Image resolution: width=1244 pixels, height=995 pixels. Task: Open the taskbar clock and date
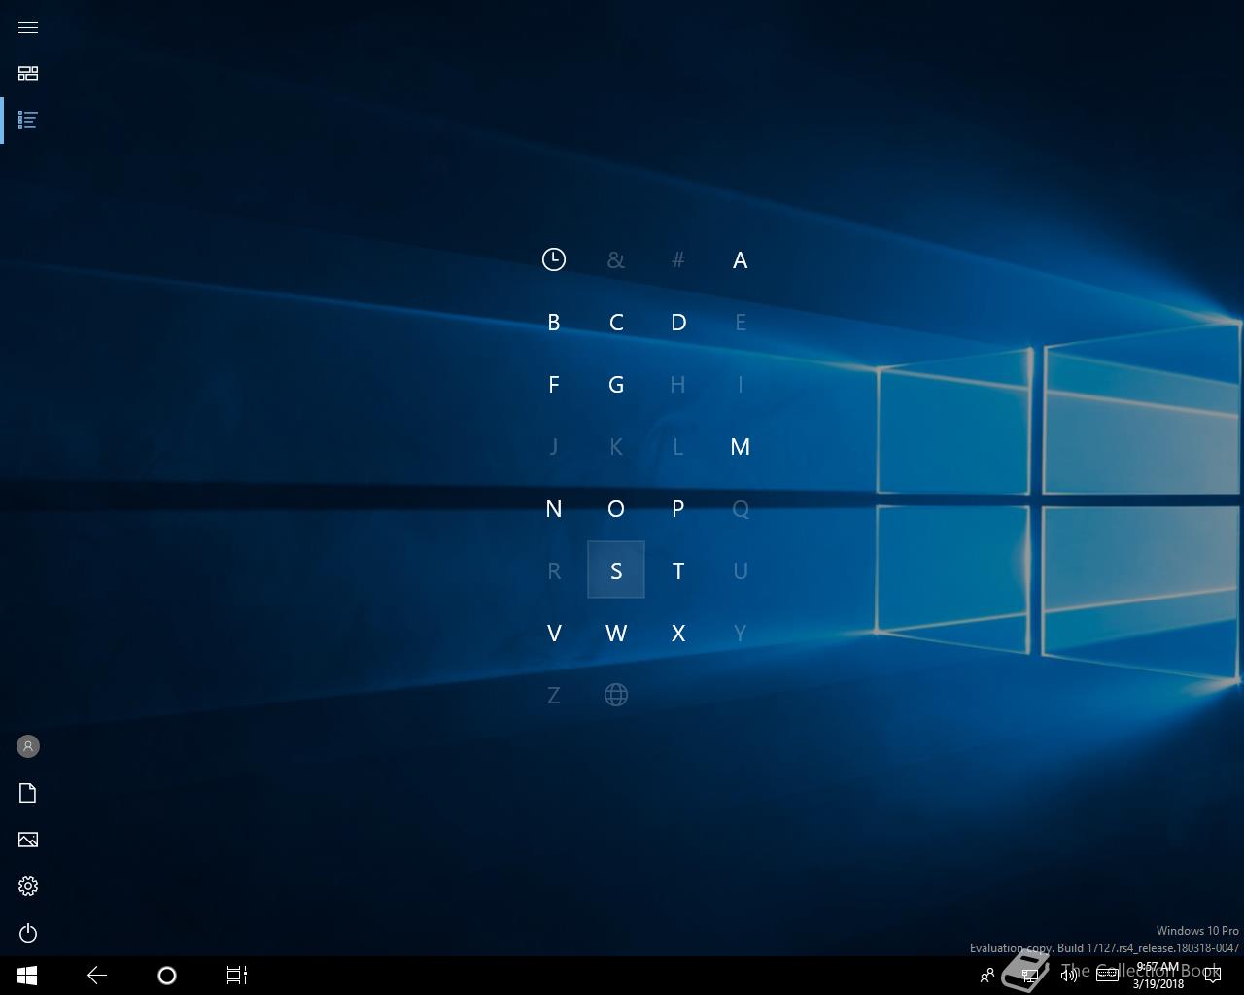[x=1158, y=976]
